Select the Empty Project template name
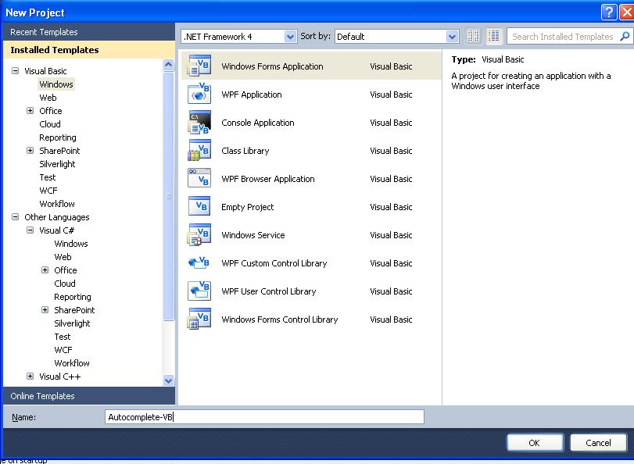Viewport: 634px width, 464px height. 248,207
